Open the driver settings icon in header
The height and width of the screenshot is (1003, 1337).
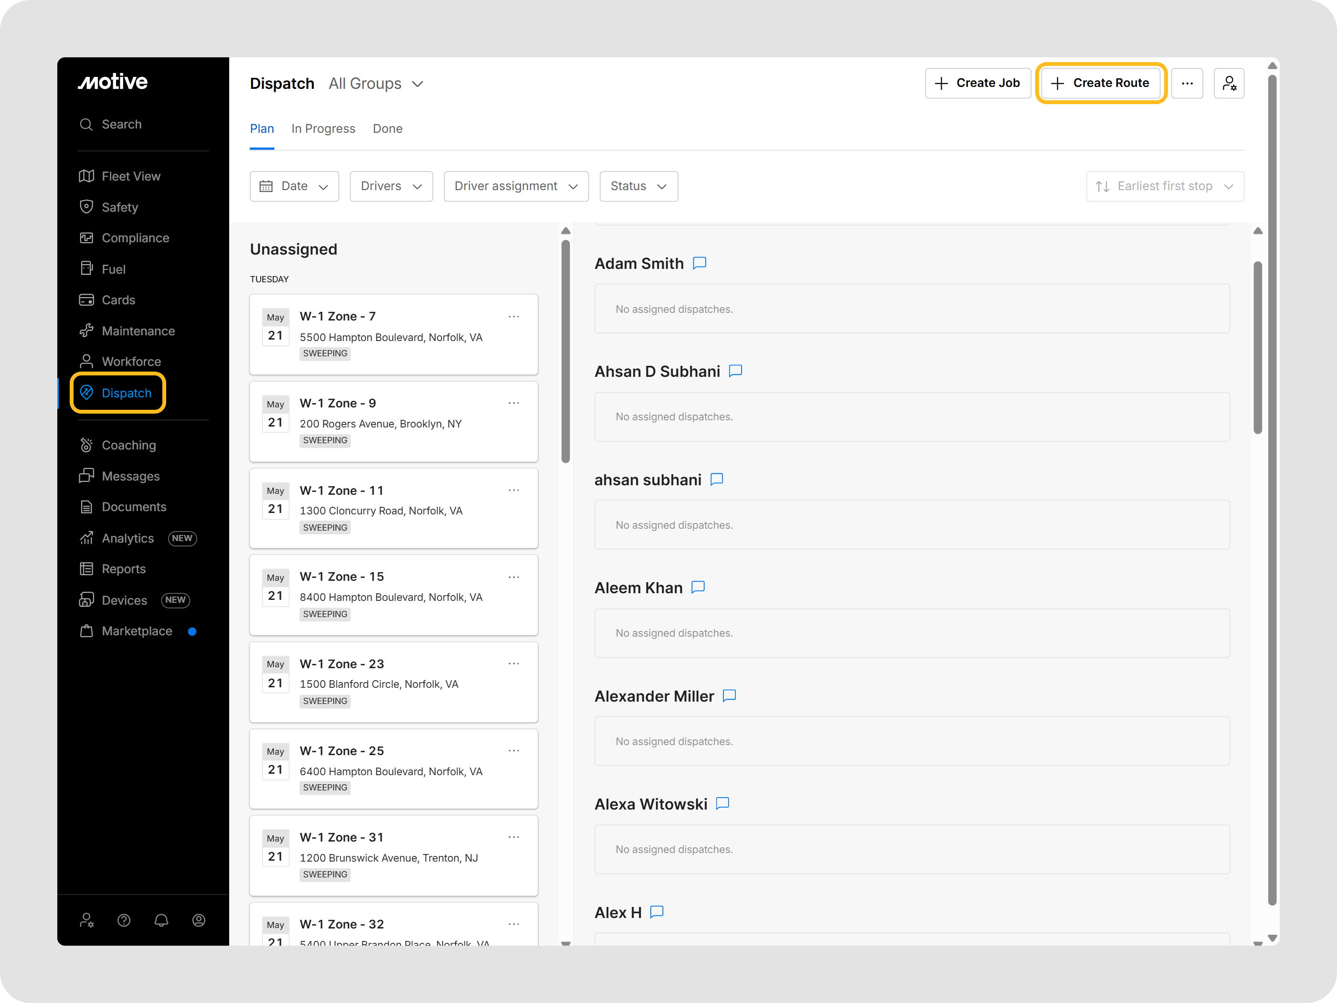click(x=1229, y=84)
